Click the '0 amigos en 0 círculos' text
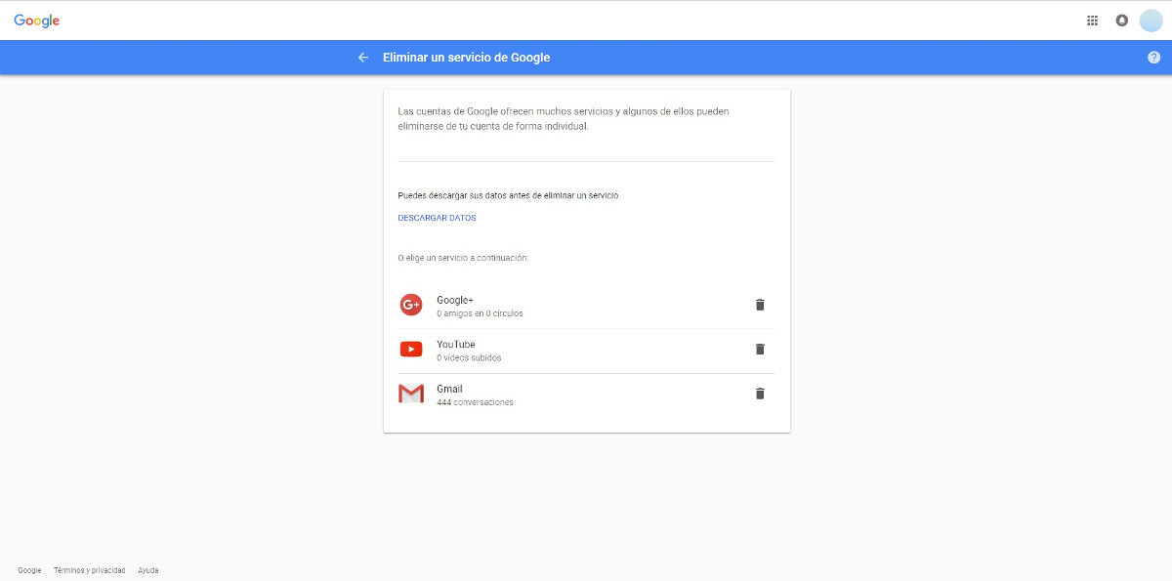Screen dimensions: 1172x581 (480, 313)
